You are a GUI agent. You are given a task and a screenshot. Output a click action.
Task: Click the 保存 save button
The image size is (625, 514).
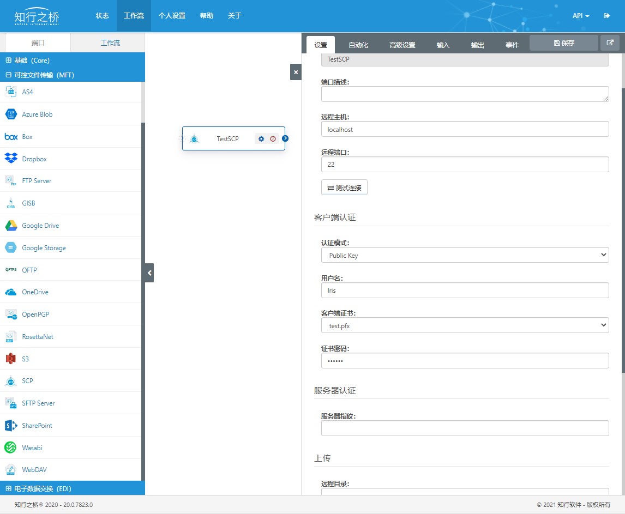point(563,43)
